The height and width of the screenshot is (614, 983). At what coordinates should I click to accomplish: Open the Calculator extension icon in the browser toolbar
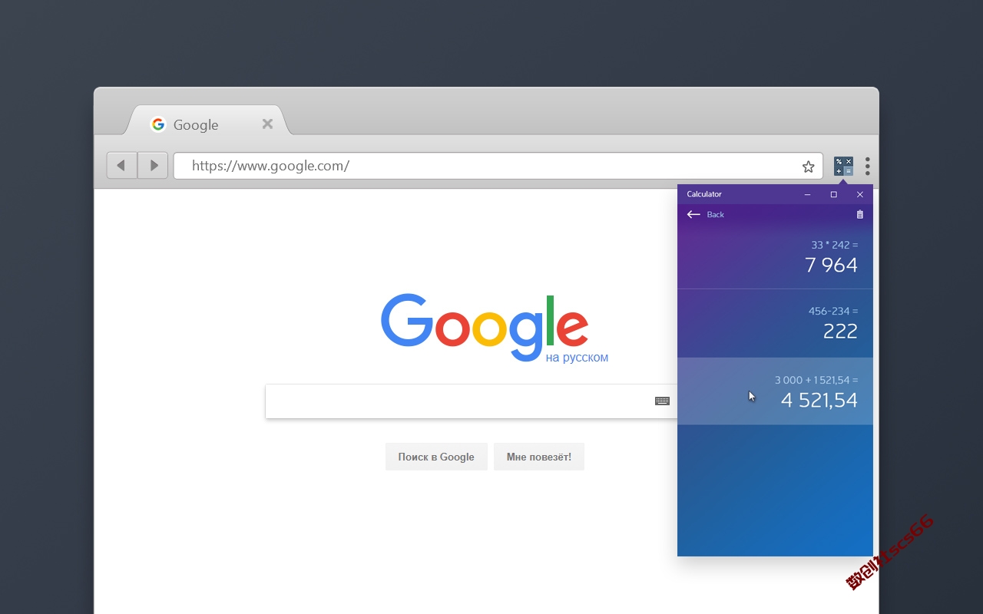(843, 166)
